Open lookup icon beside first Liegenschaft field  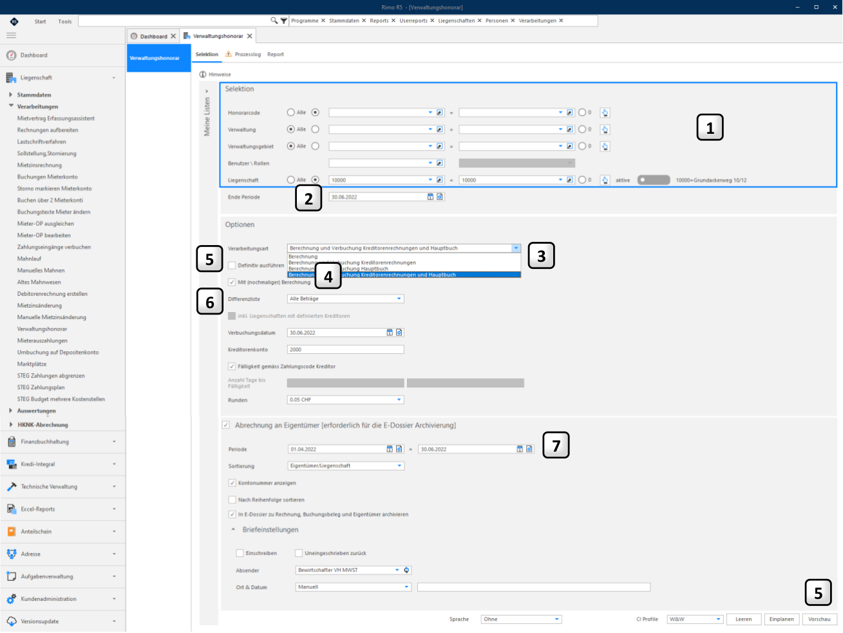coord(440,180)
